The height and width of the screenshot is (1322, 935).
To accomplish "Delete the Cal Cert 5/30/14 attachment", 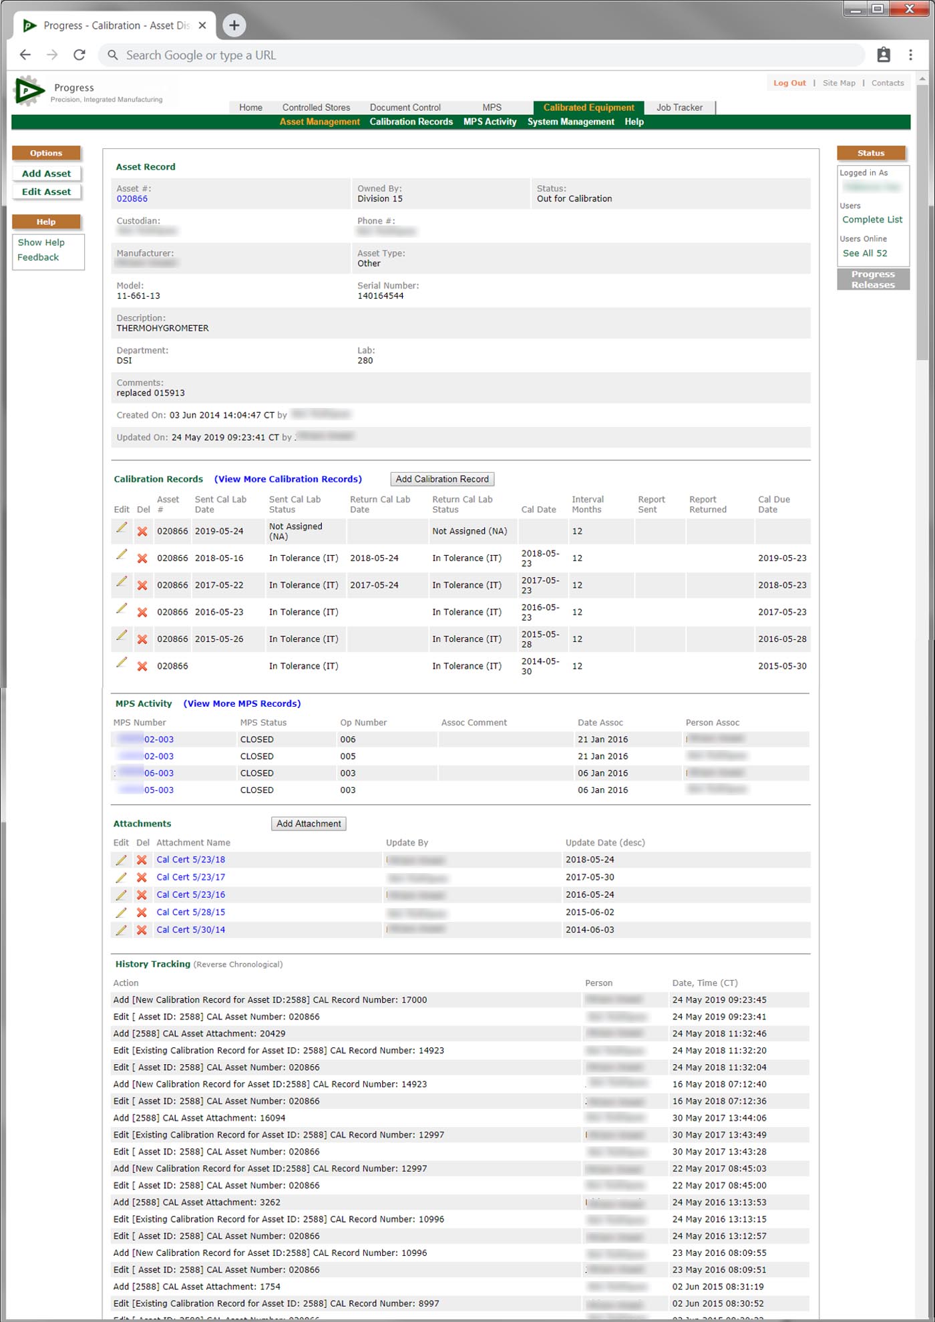I will [142, 930].
